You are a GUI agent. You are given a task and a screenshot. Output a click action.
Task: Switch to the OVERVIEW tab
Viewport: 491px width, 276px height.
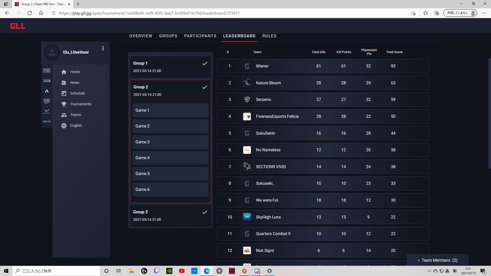pyautogui.click(x=141, y=36)
